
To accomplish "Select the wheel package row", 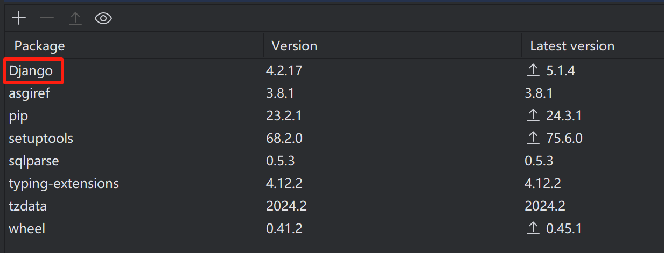I will (27, 228).
